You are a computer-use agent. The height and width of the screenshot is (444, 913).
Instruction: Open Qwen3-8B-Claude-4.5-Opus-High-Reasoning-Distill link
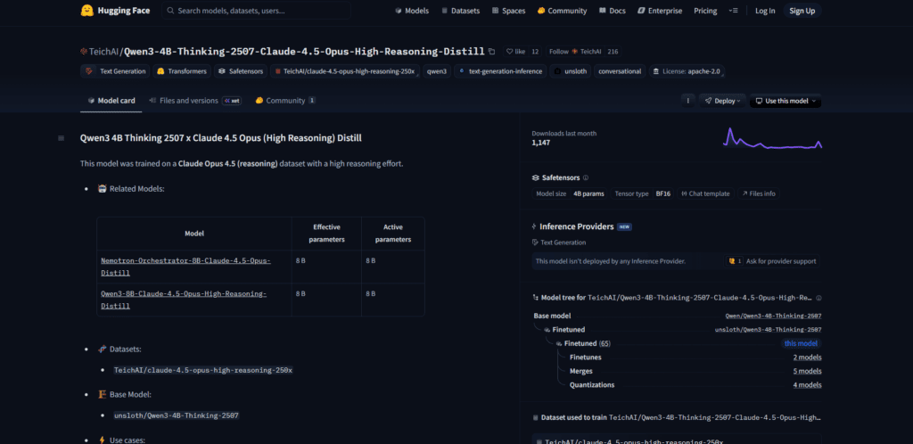coord(184,300)
